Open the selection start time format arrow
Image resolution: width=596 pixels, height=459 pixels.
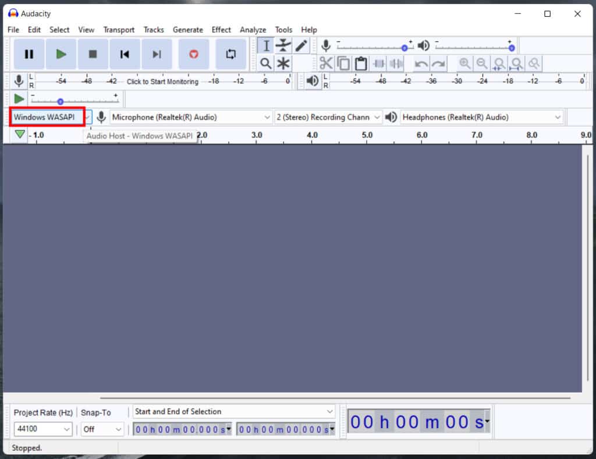(229, 429)
